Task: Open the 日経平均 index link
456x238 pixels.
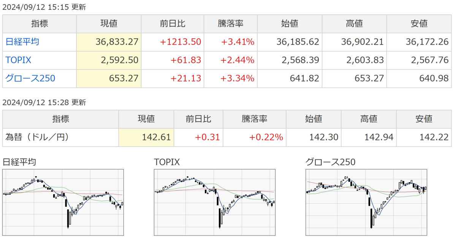Action: point(22,42)
